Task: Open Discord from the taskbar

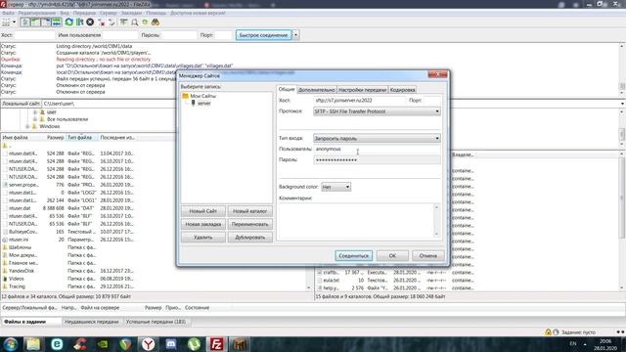Action: pos(171,344)
